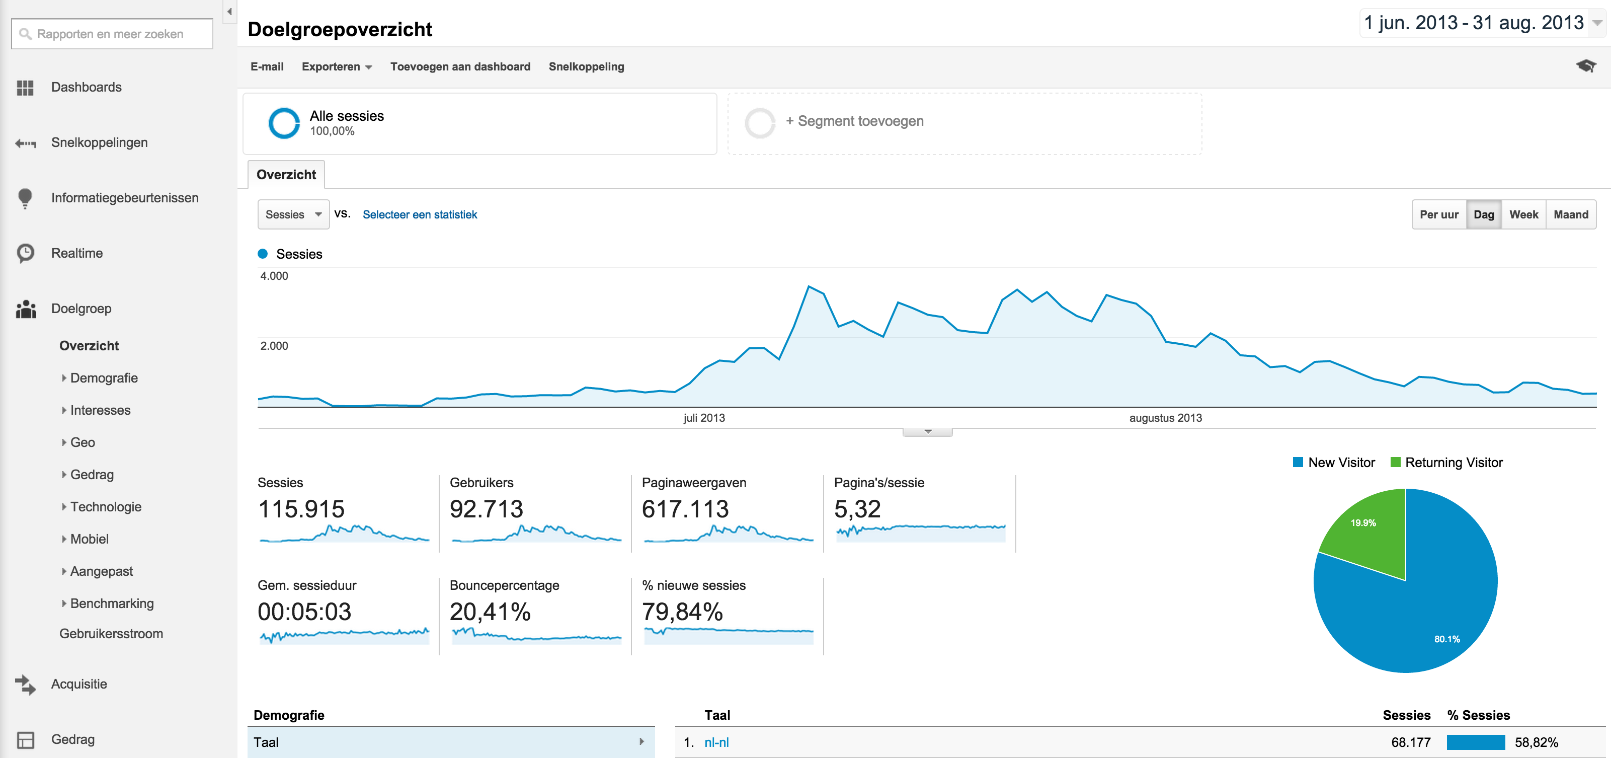Viewport: 1611px width, 758px height.
Task: Click the E-mail button
Action: (x=267, y=67)
